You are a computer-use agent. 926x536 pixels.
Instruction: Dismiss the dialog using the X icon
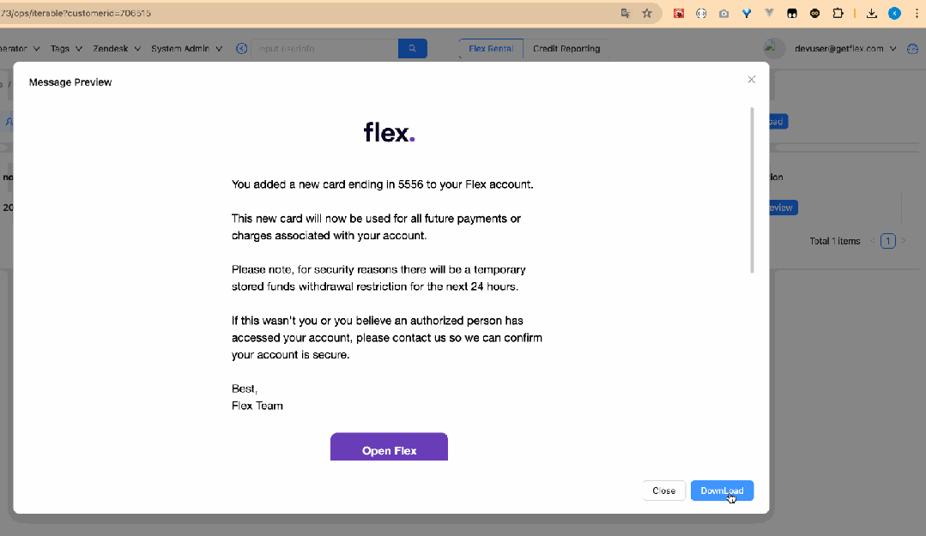click(x=751, y=80)
